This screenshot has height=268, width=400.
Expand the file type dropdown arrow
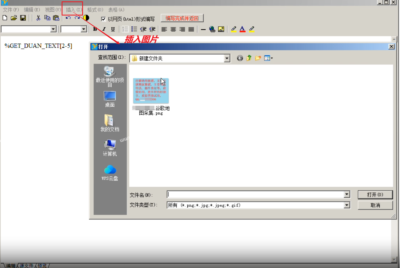pyautogui.click(x=347, y=205)
